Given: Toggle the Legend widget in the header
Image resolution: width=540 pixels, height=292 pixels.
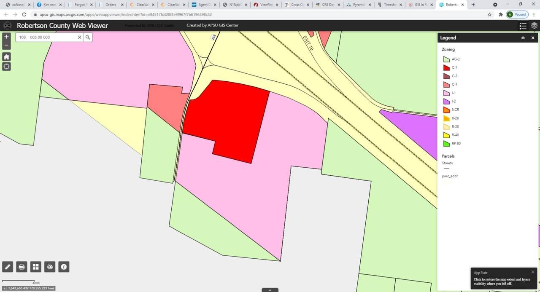Looking at the screenshot, I should (523, 26).
